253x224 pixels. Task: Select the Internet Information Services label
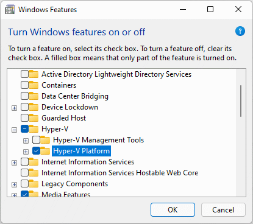coord(88,162)
